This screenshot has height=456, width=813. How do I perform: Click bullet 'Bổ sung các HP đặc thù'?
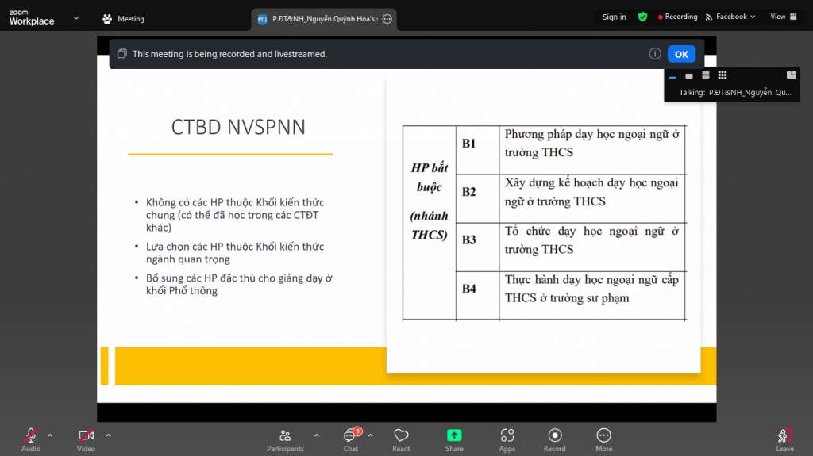tap(239, 285)
